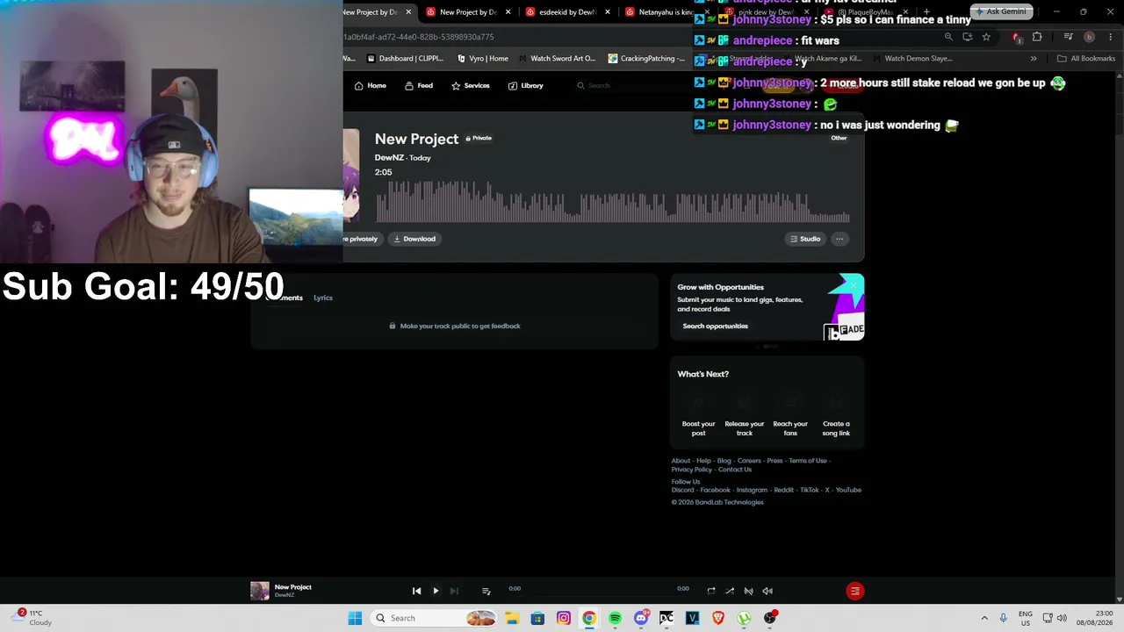
Task: Click the crossed-out icon beside shuffle
Action: (748, 591)
